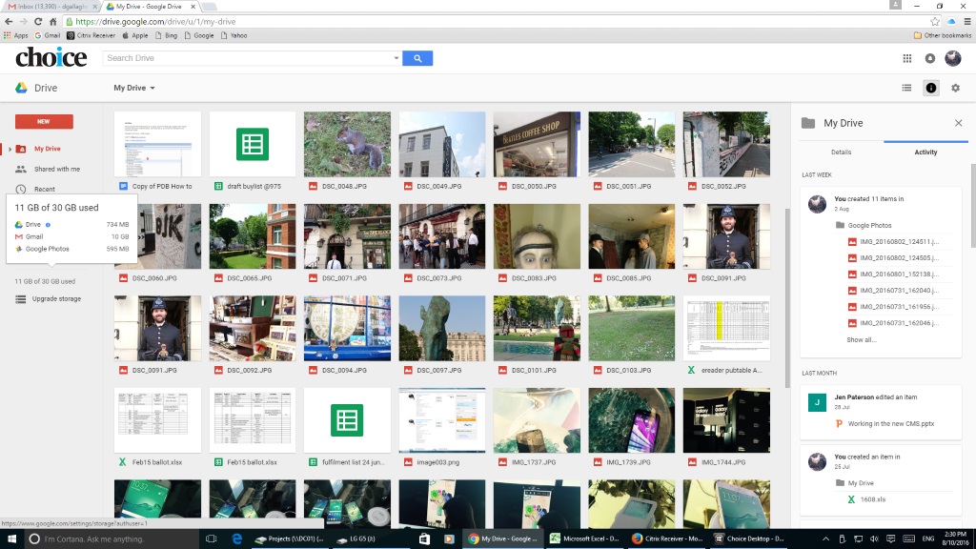Expand the My Drive folder tree

pyautogui.click(x=10, y=149)
